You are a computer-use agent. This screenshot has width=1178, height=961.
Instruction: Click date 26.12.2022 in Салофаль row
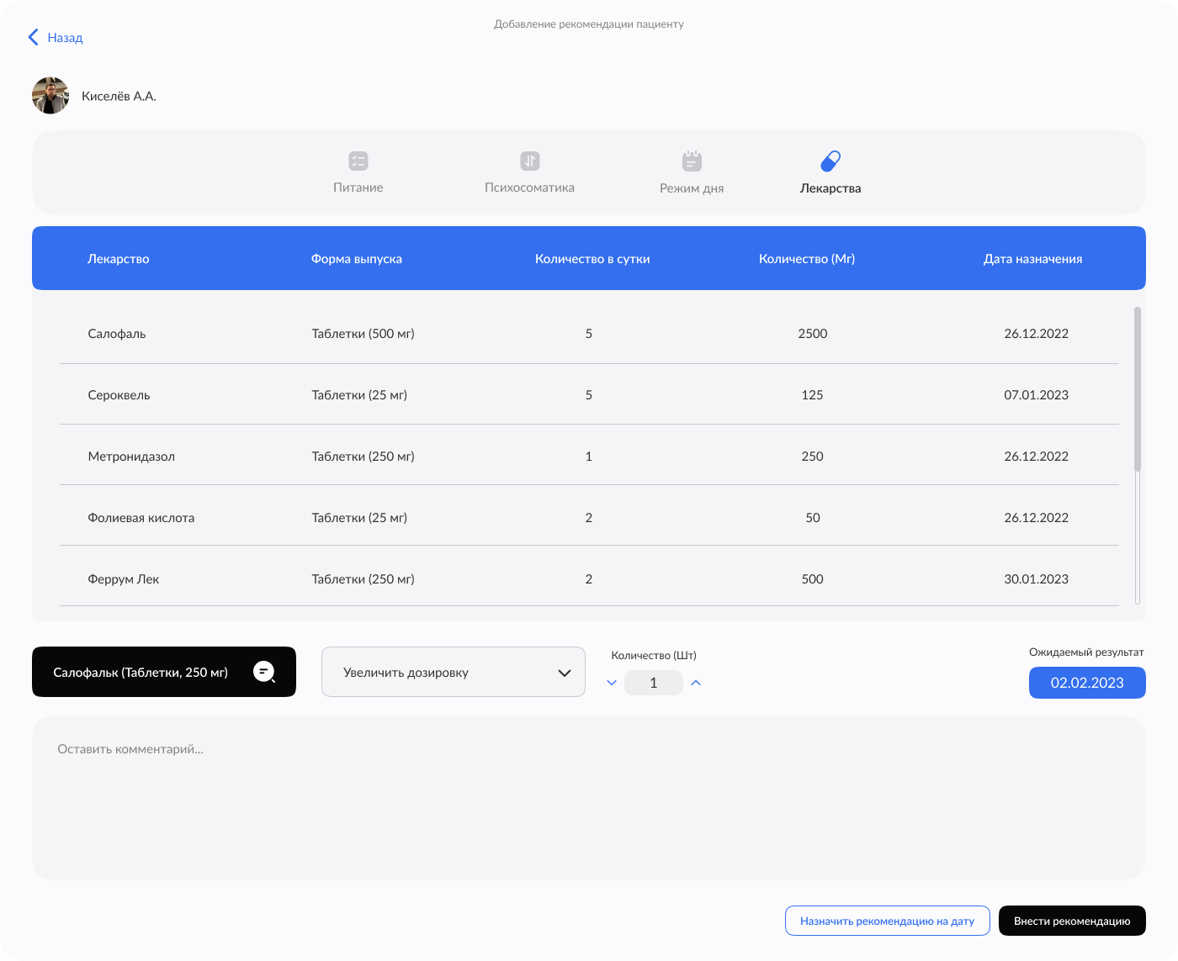coord(1037,334)
